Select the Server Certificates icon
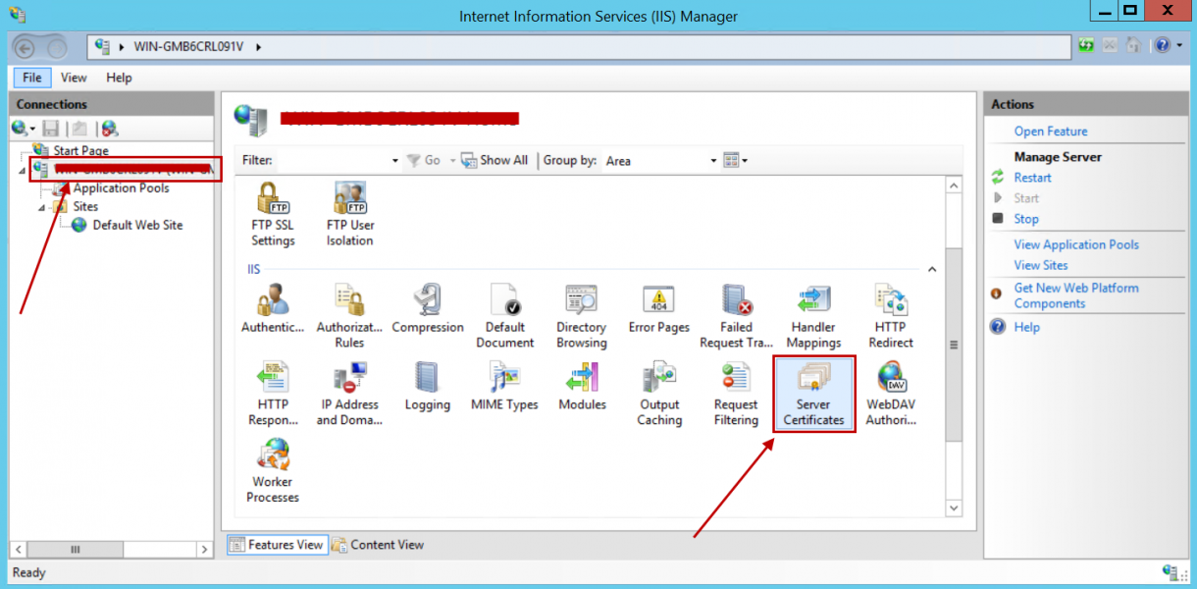The height and width of the screenshot is (589, 1197). [813, 394]
